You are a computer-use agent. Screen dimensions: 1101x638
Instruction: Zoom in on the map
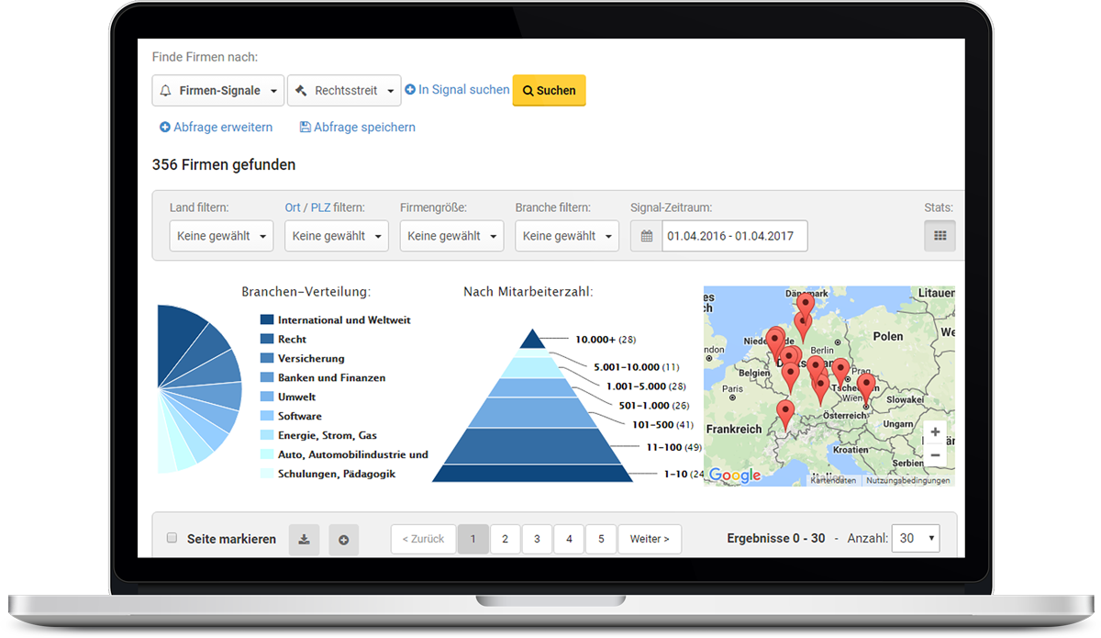pyautogui.click(x=934, y=432)
